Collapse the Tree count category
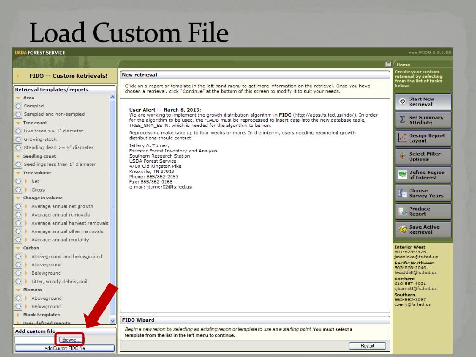This screenshot has width=476, height=357. click(18, 123)
